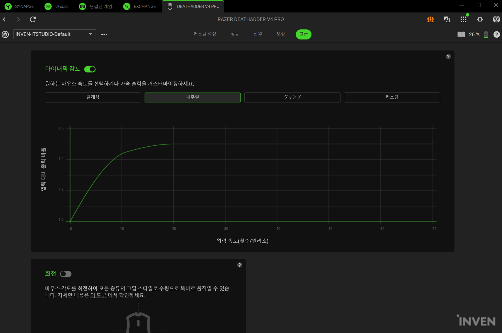Image resolution: width=502 pixels, height=333 pixels.
Task: Click the orange download update icon
Action: point(430,19)
